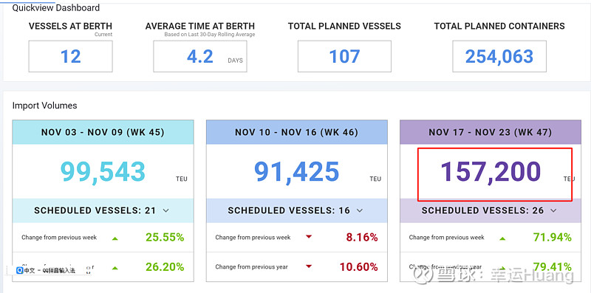Click the Total Planned Containers 254,063 box

[x=499, y=57]
